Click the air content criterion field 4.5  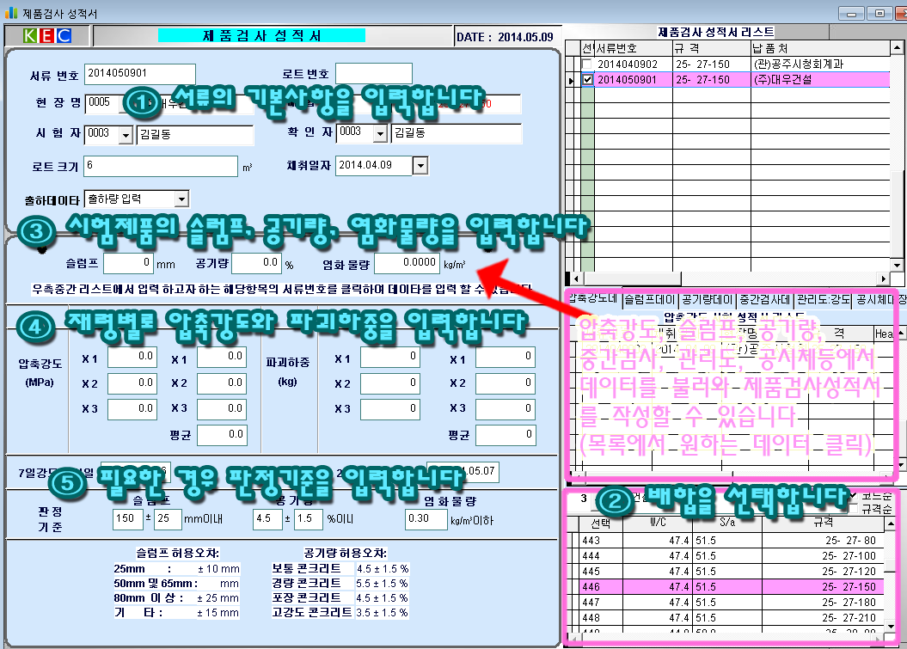[x=267, y=519]
